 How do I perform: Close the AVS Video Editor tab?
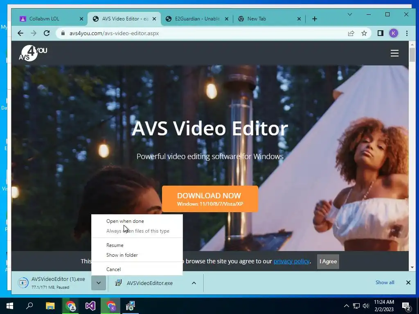(154, 19)
